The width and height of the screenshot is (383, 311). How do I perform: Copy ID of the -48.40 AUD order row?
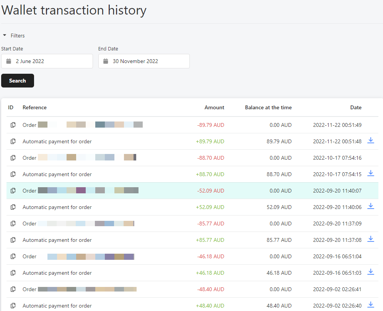point(13,289)
